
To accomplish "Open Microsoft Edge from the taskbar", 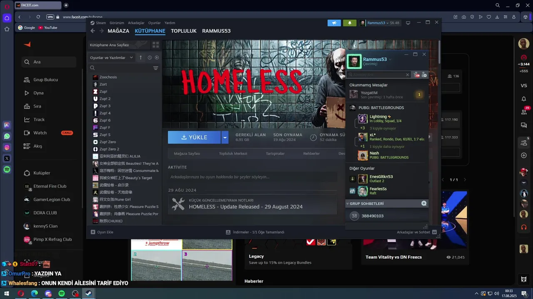I will pos(34,294).
